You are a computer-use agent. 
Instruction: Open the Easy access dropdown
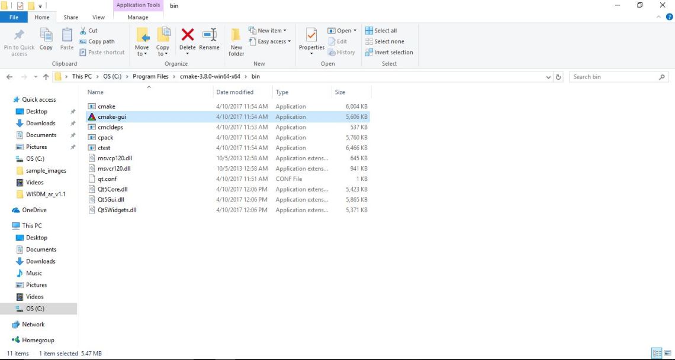point(269,41)
